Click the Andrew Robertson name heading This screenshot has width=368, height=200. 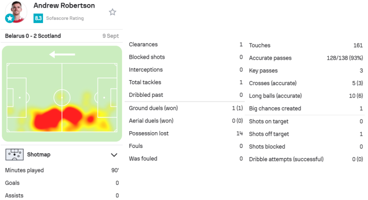(64, 6)
